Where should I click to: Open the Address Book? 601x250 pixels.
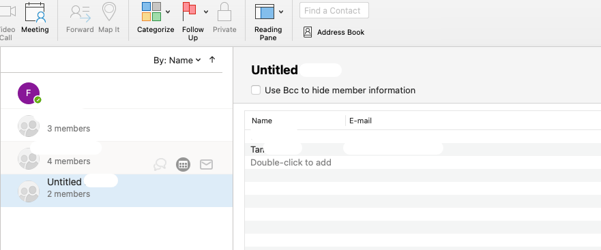(x=334, y=32)
